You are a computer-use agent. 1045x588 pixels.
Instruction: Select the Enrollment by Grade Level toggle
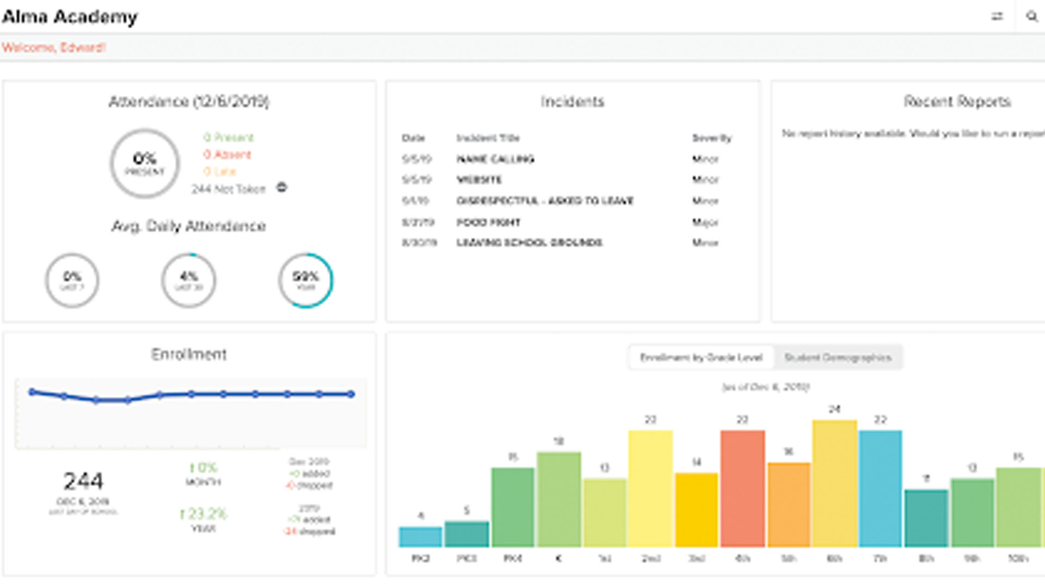pos(701,358)
